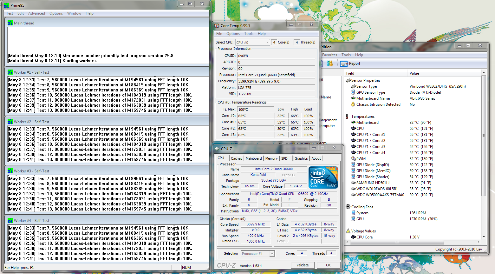Click the Report toolbar icon in Everest
This screenshot has width=495, height=274.
(x=344, y=63)
